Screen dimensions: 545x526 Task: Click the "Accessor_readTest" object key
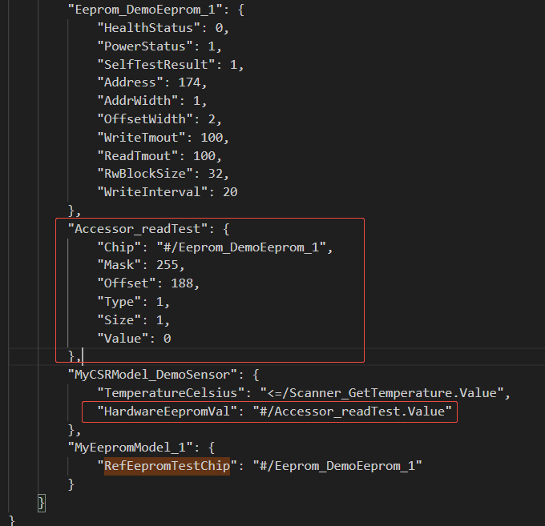point(131,228)
